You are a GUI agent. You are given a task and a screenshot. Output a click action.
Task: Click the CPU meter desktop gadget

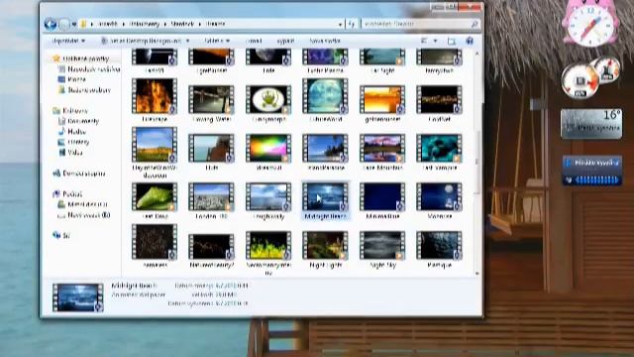coord(590,77)
